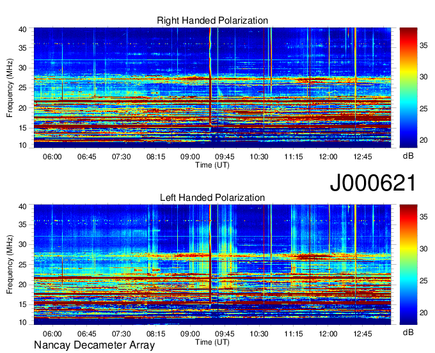
Task: Click the 25 dB value on Left Handed color bar
Action: coord(423,281)
